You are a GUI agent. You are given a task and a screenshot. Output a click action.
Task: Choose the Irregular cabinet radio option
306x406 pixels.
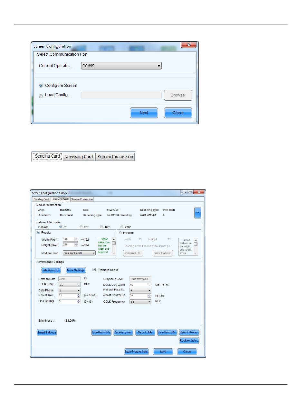(x=121, y=233)
